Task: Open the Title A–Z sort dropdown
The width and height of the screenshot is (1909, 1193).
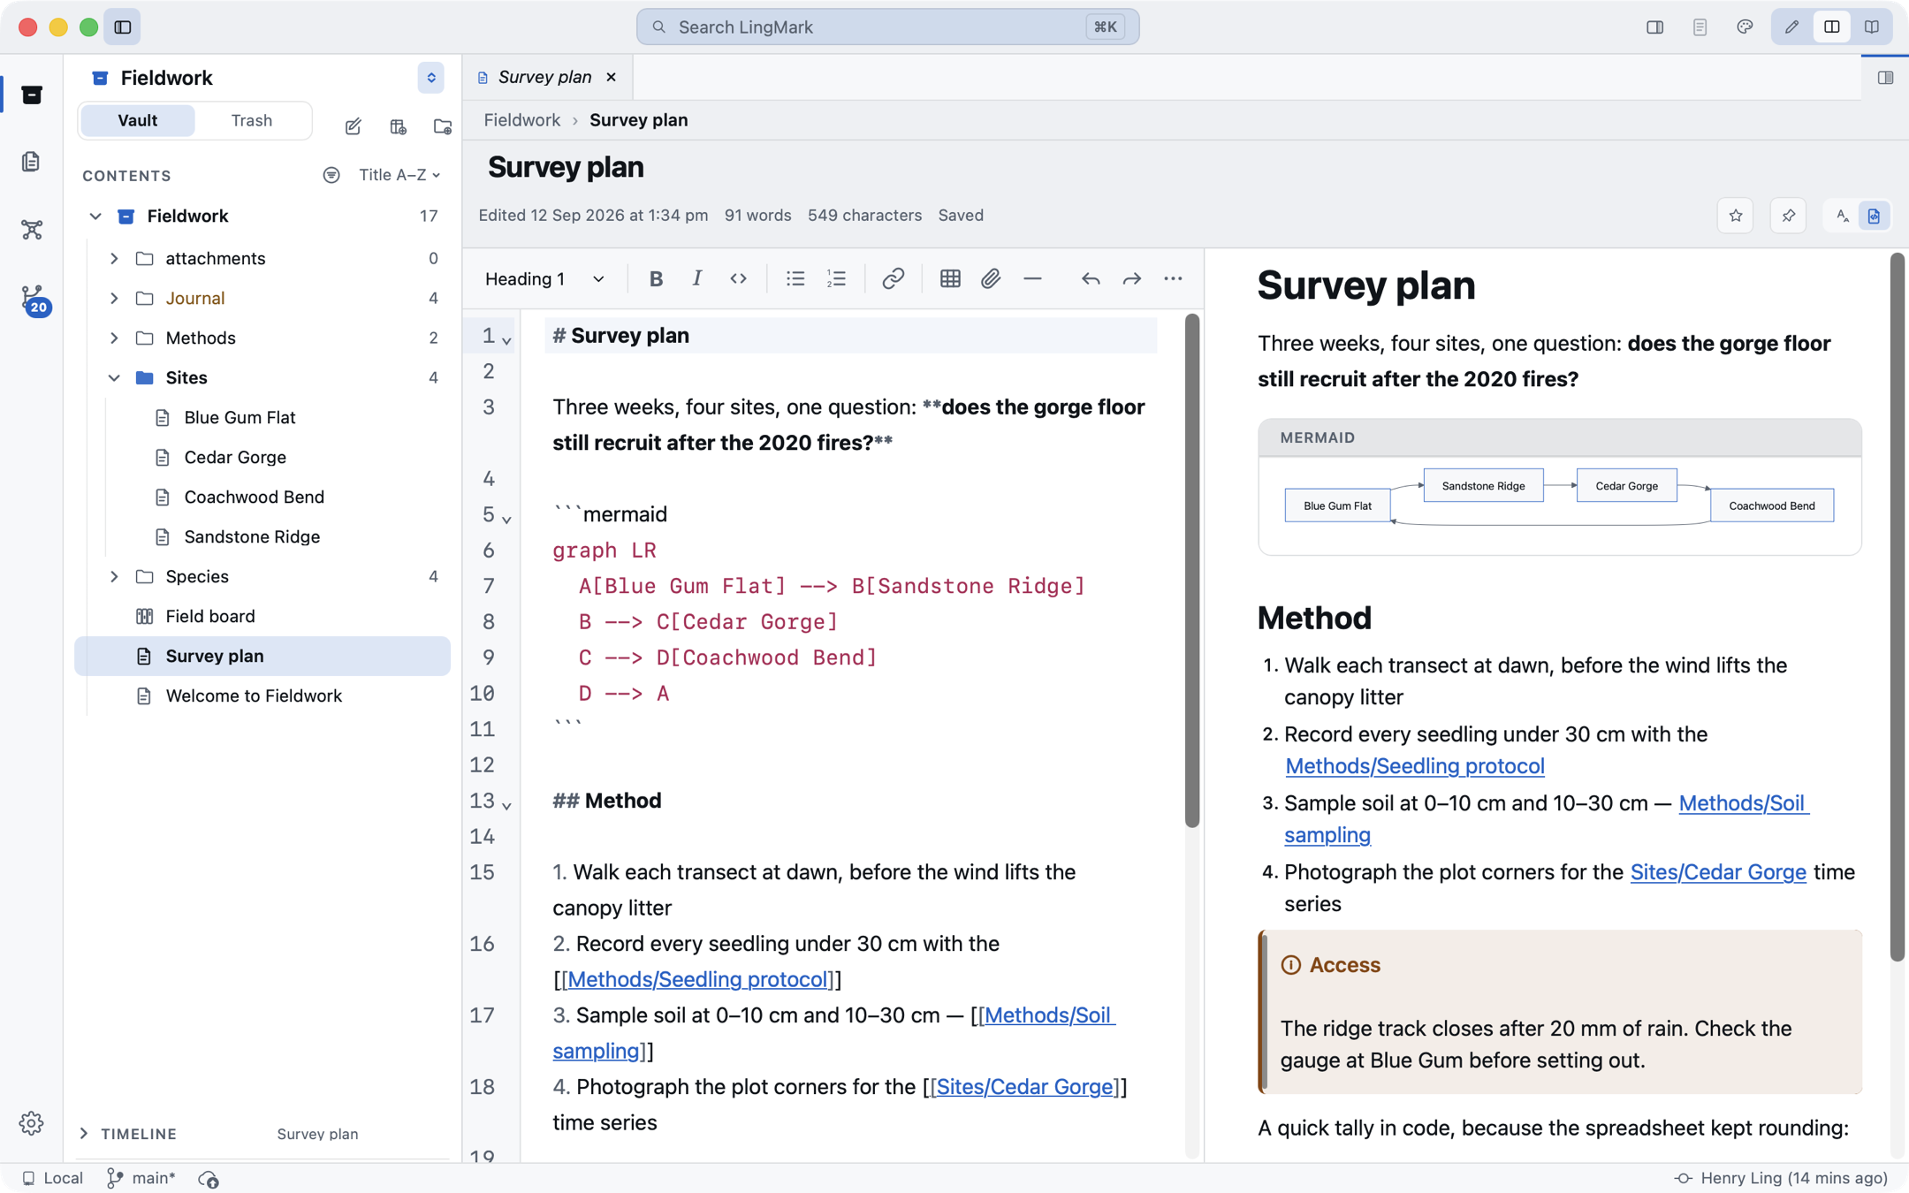Action: 399,175
